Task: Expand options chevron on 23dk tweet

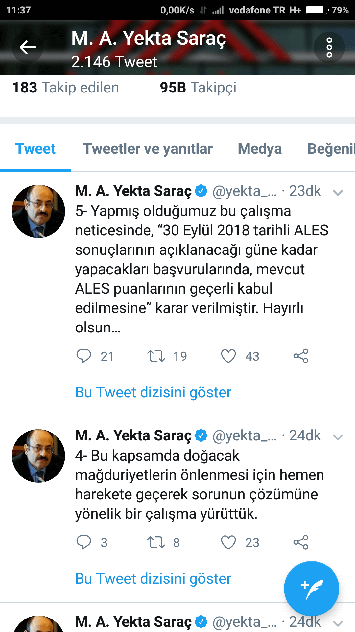Action: click(338, 193)
